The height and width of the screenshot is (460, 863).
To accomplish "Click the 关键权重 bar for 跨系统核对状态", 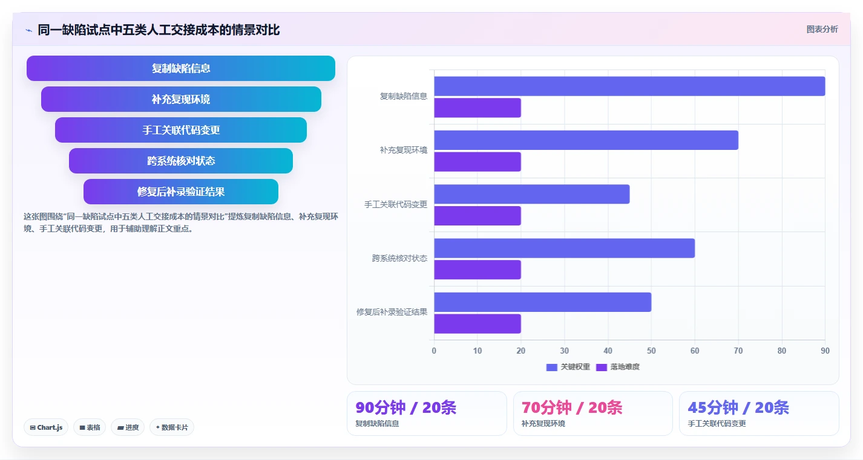I will [x=564, y=248].
